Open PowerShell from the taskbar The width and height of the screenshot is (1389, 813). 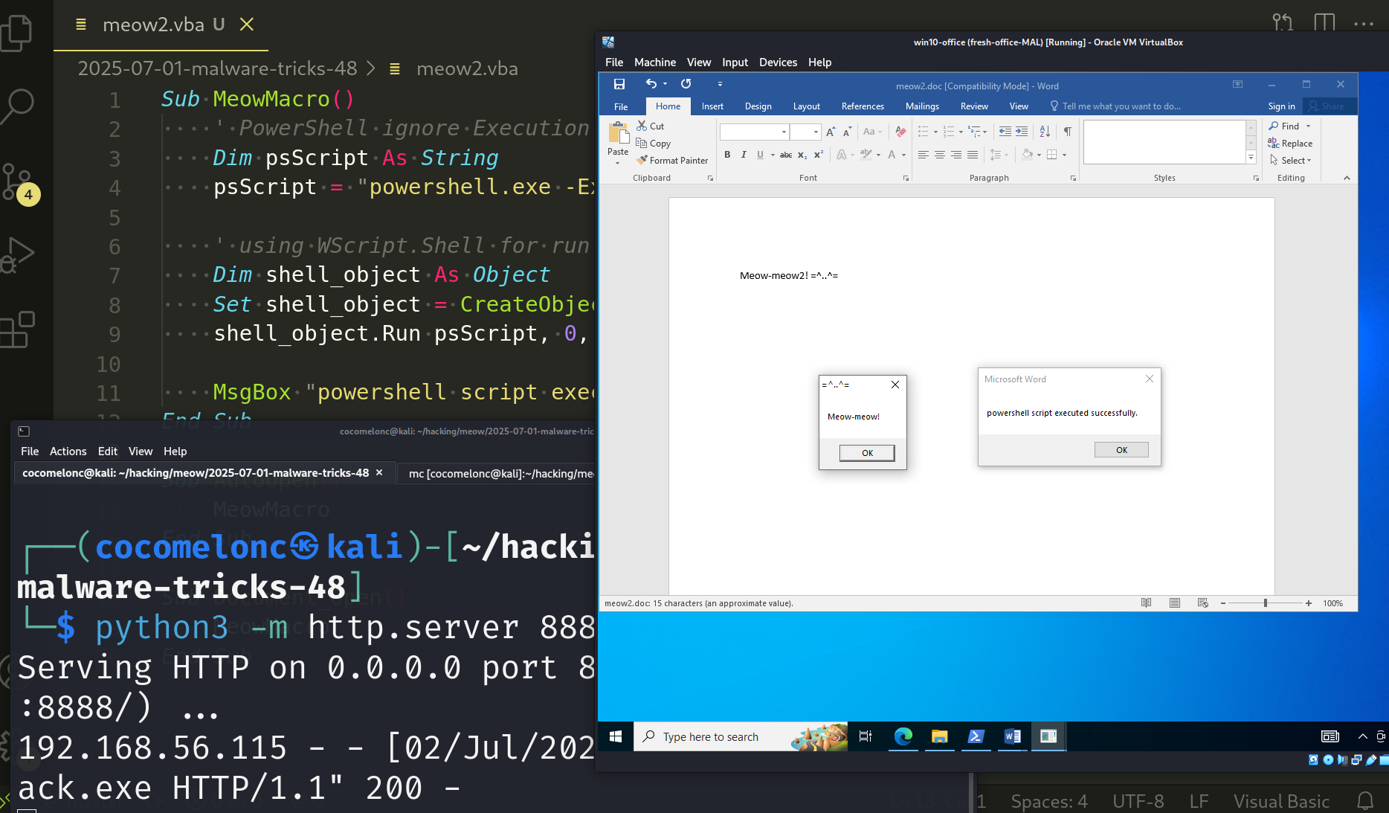[x=976, y=736]
